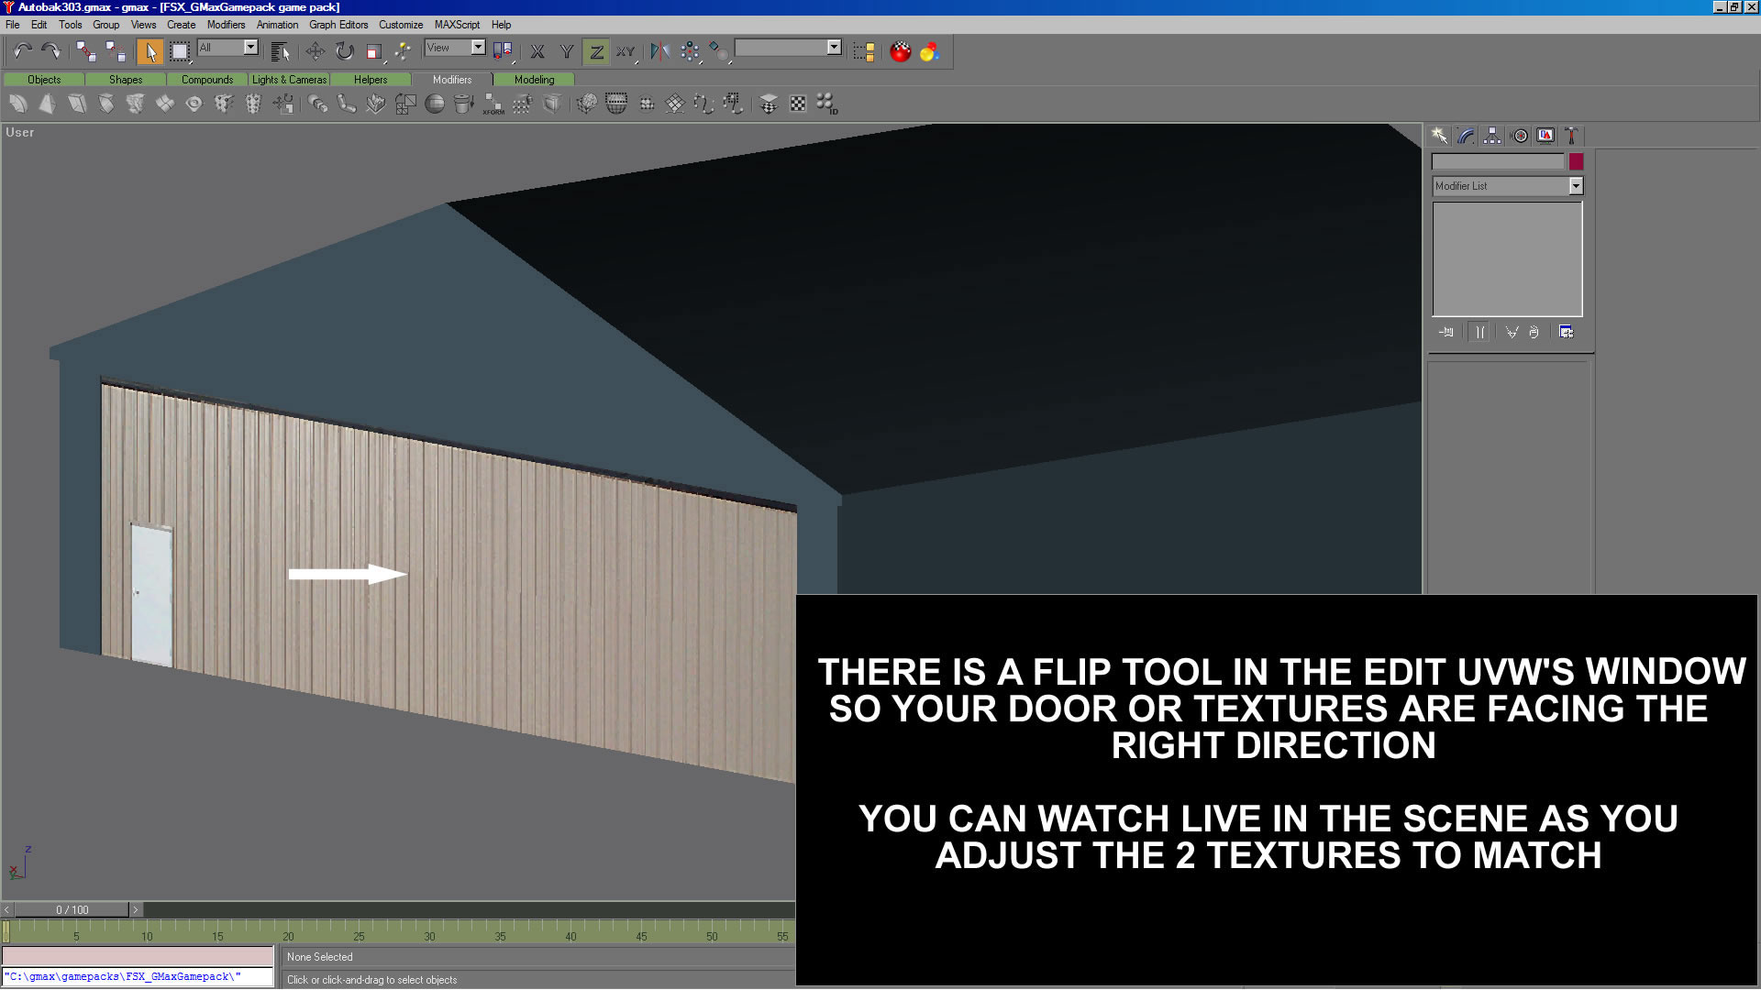The image size is (1761, 990).
Task: Open the All selection filter dropdown
Action: click(x=250, y=48)
